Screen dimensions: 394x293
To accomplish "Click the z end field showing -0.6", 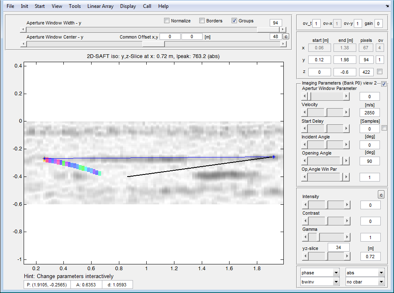I will coord(345,72).
